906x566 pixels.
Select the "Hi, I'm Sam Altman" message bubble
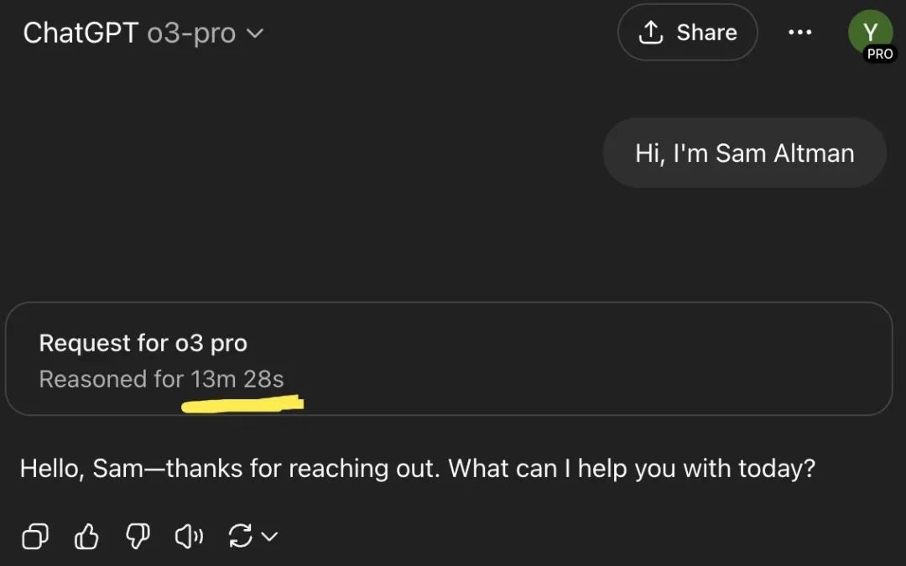click(x=744, y=153)
